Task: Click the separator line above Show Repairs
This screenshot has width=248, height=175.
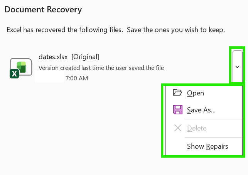Action: point(213,137)
